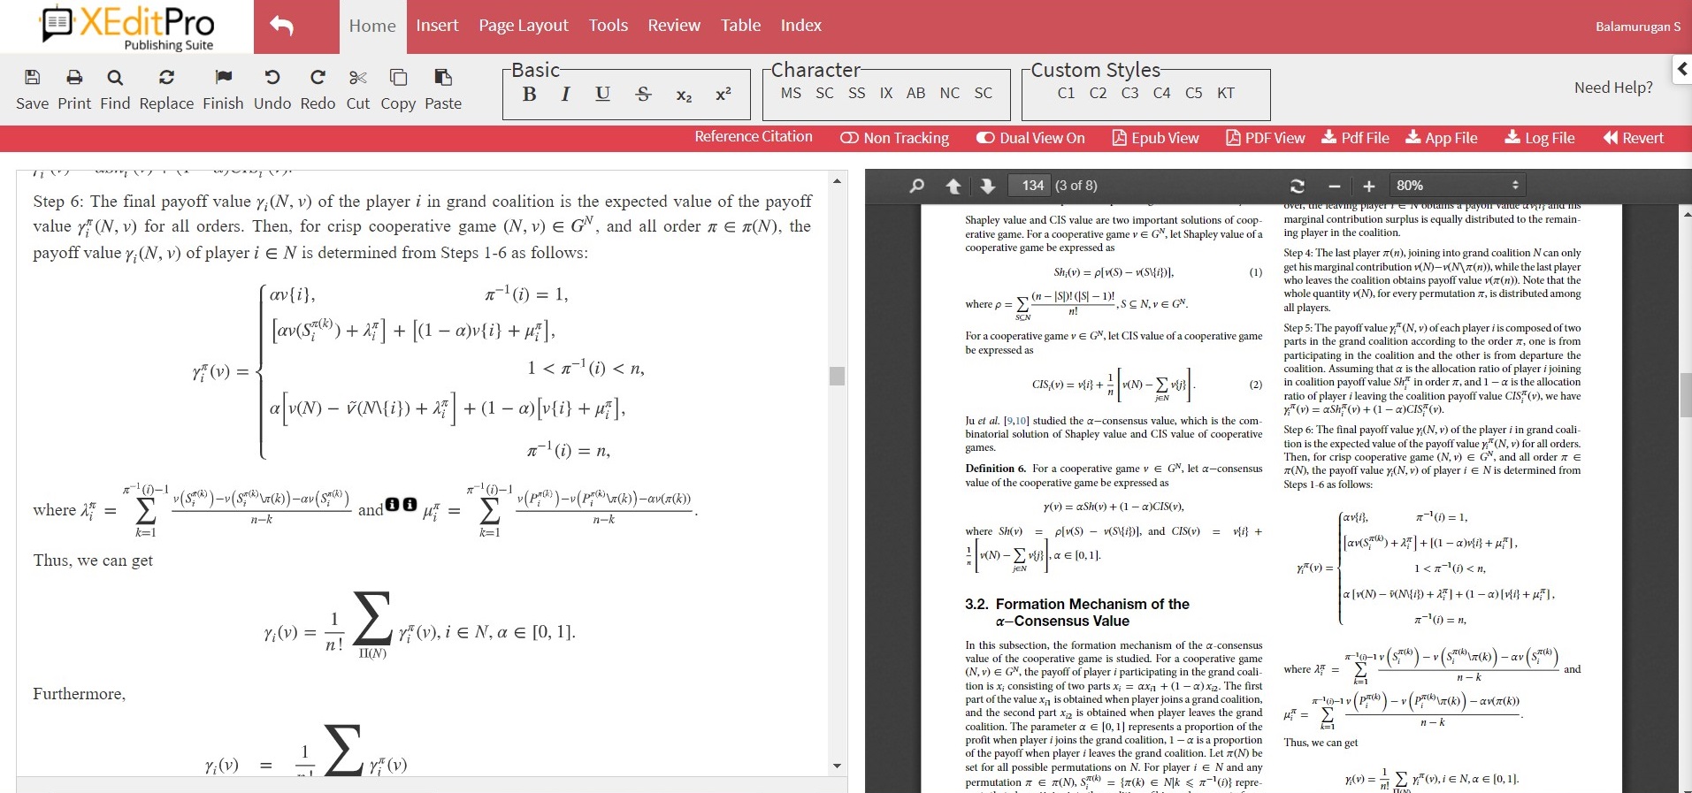Open the Review menu

674,26
